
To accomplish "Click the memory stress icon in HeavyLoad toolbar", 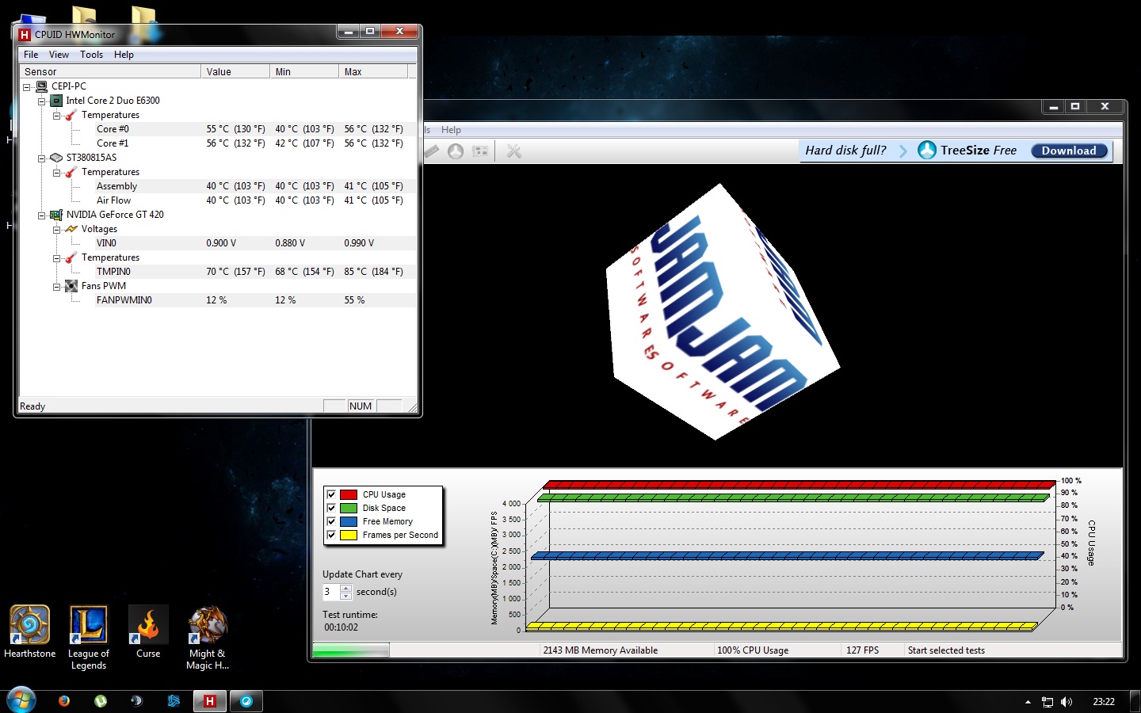I will click(x=480, y=151).
